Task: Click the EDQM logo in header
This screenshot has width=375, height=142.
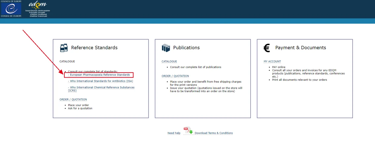Action: click(x=38, y=9)
